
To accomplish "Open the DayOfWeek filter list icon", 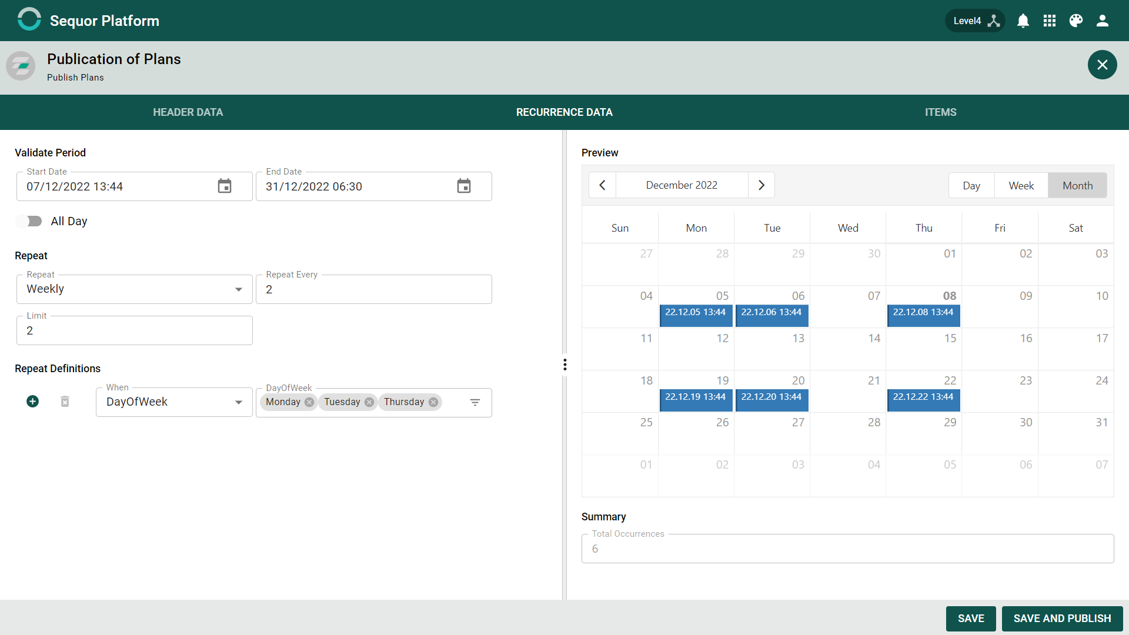I will pyautogui.click(x=475, y=402).
